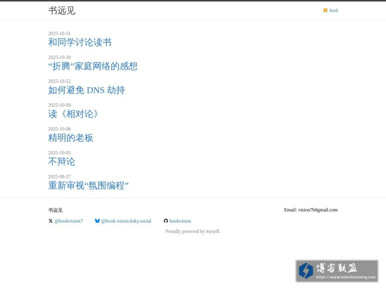Click the footer 书远见 text

coord(55,210)
